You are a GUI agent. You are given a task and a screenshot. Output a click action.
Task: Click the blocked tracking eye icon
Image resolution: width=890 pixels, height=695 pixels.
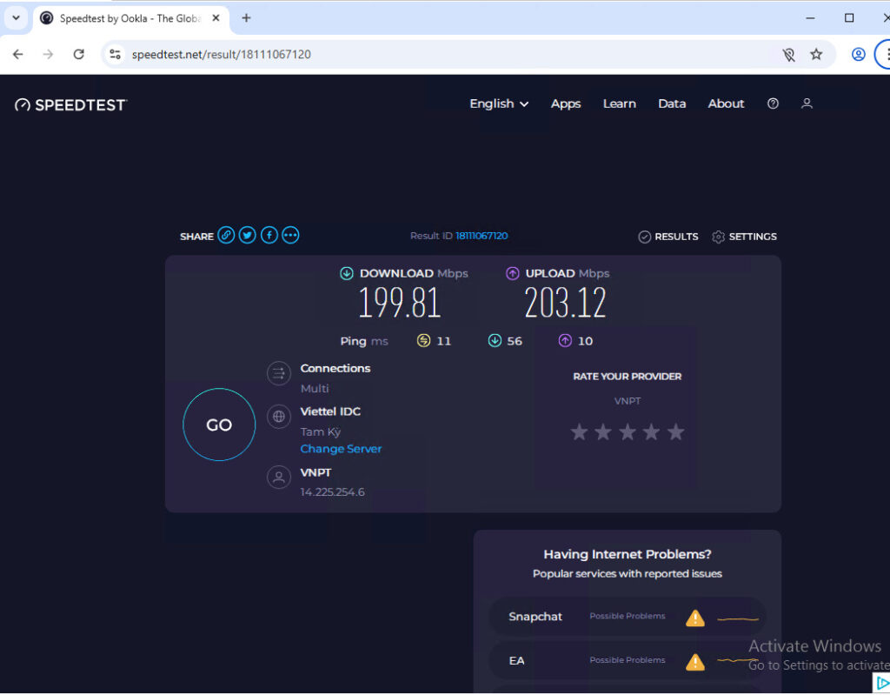pyautogui.click(x=788, y=55)
